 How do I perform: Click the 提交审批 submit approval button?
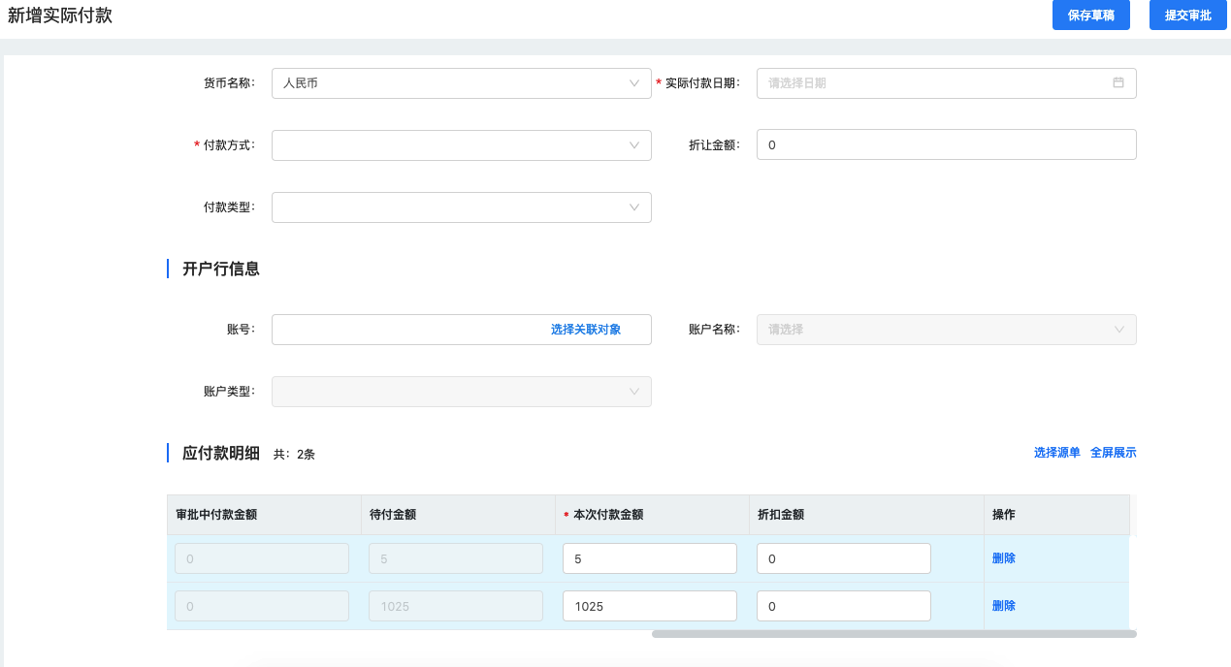pyautogui.click(x=1187, y=15)
